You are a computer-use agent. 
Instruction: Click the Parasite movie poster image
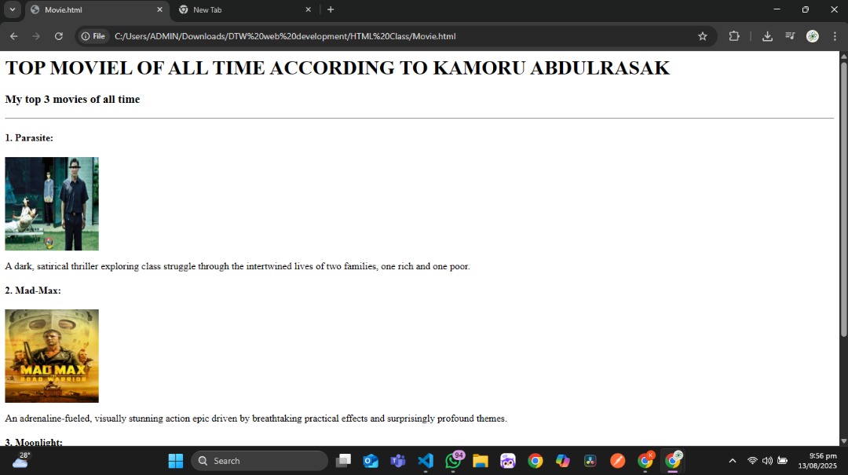[x=52, y=204]
